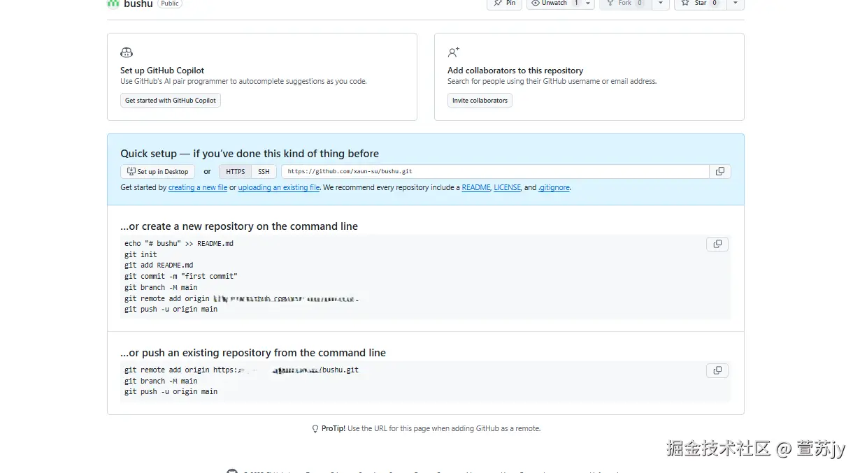
Task: Click the 'git init' command line
Action: point(141,255)
